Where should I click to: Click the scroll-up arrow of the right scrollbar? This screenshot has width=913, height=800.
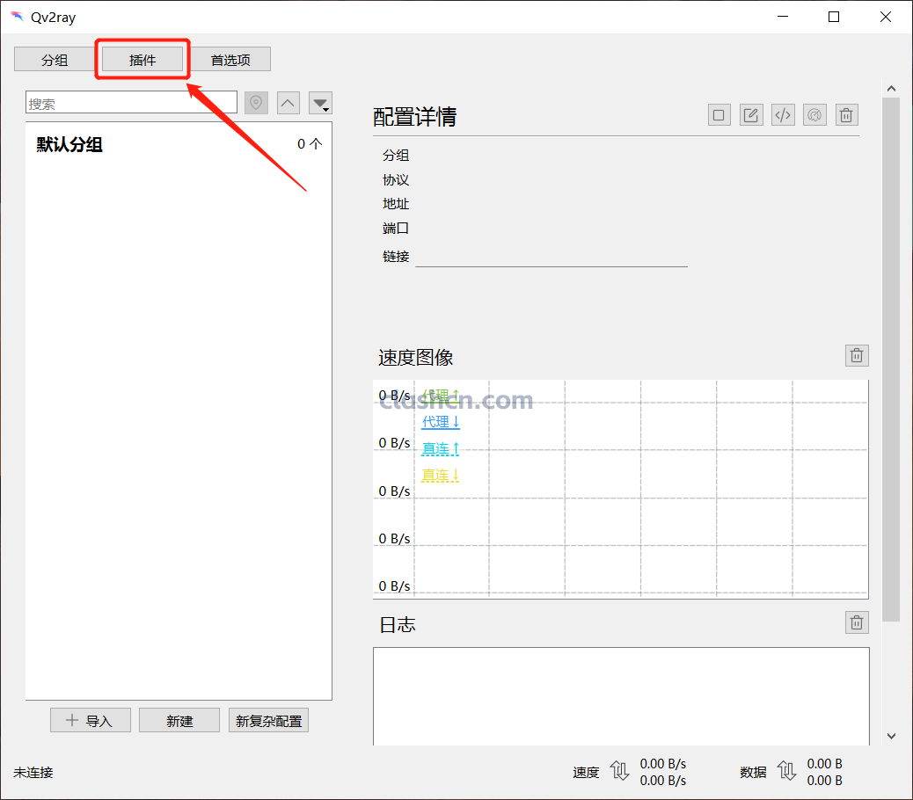pyautogui.click(x=891, y=89)
